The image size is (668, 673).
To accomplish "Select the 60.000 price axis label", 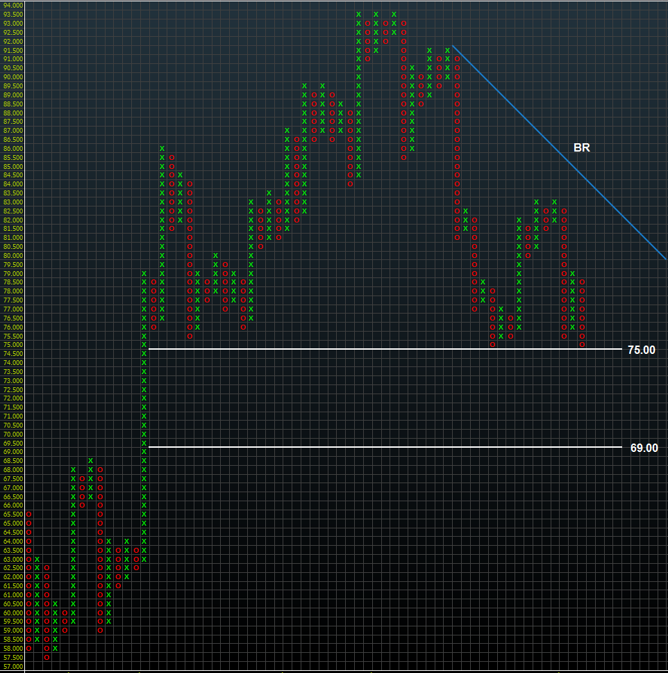I will 12,613.
